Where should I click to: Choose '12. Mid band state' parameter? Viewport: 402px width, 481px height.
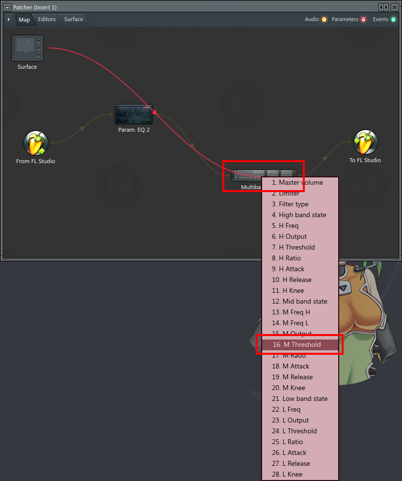point(300,301)
